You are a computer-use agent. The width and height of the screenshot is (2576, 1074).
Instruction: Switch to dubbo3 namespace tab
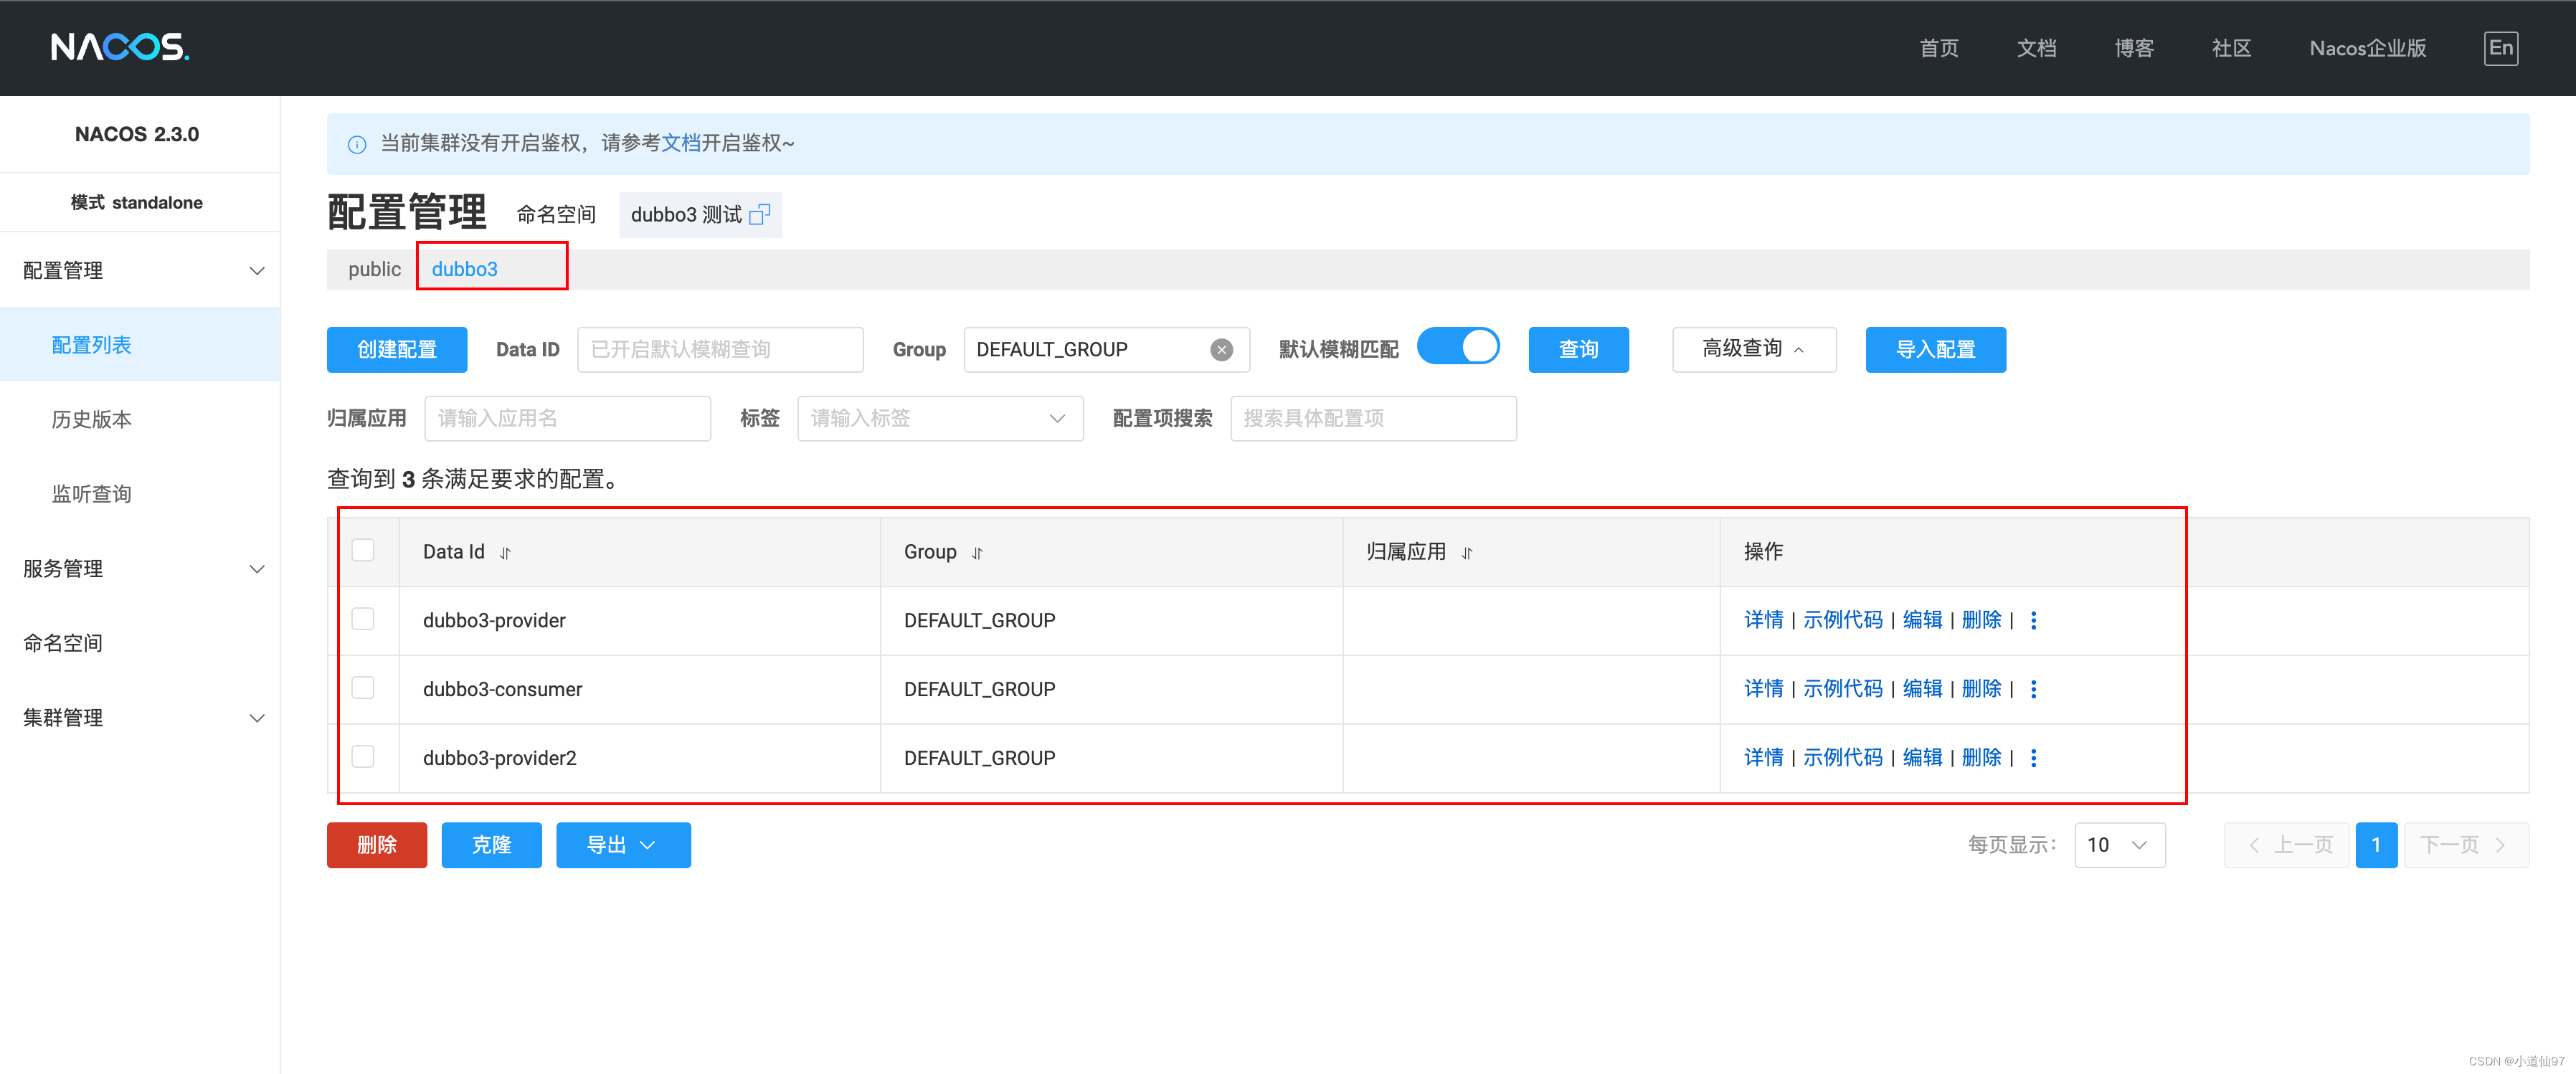tap(464, 269)
